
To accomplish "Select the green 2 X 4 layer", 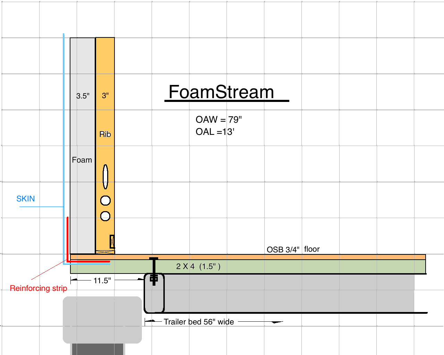I will pos(248,267).
